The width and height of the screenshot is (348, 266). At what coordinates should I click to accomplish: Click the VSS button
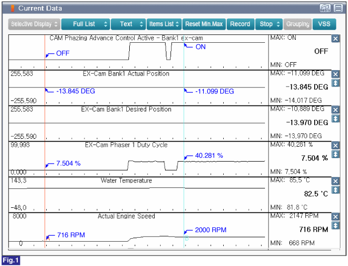point(324,24)
